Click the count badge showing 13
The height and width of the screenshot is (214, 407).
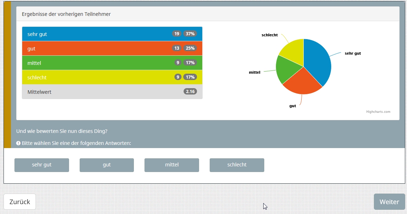(x=177, y=48)
